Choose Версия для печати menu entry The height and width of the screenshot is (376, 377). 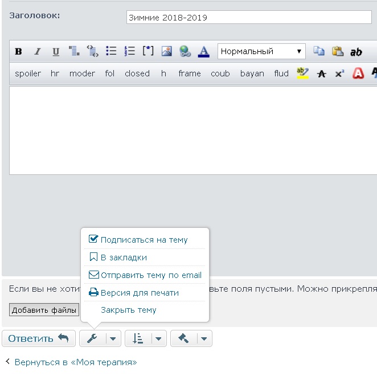click(140, 293)
